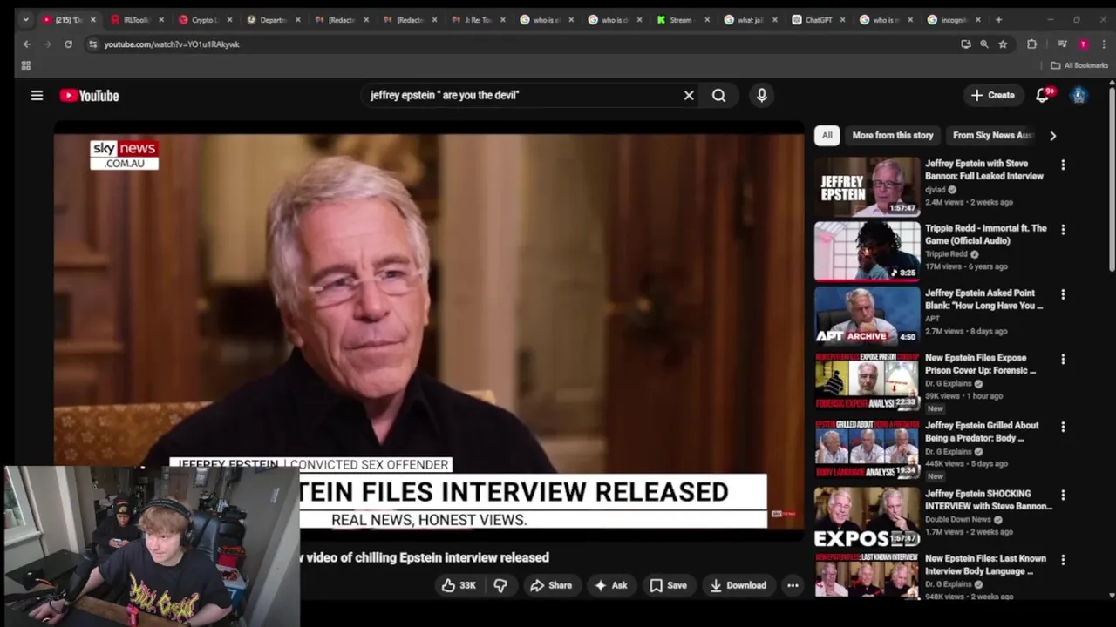Go back with the browser back arrow
This screenshot has width=1116, height=627.
(27, 44)
